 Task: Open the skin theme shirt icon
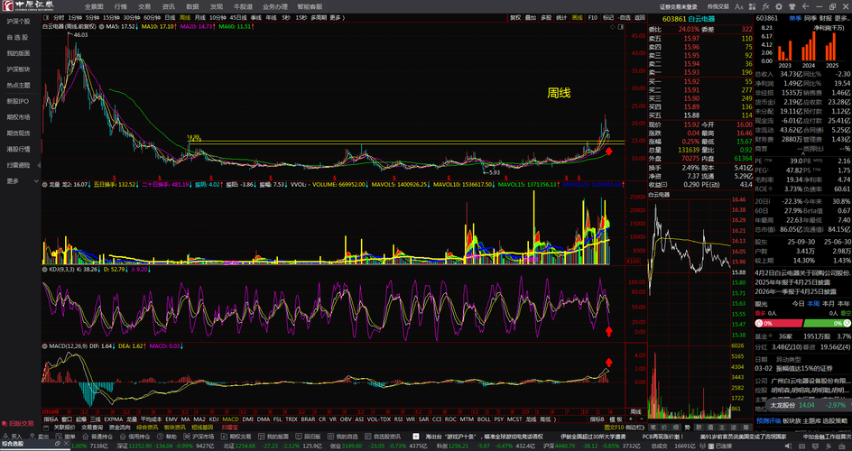click(792, 6)
